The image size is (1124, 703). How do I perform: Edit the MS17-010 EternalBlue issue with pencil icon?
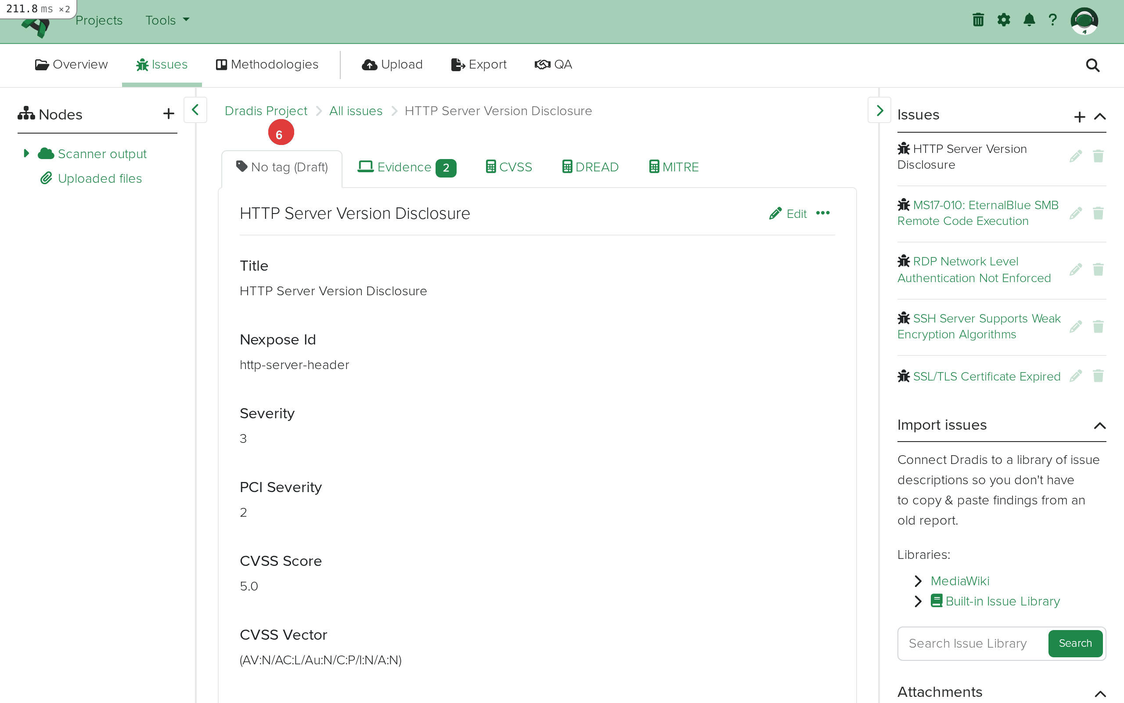tap(1076, 213)
